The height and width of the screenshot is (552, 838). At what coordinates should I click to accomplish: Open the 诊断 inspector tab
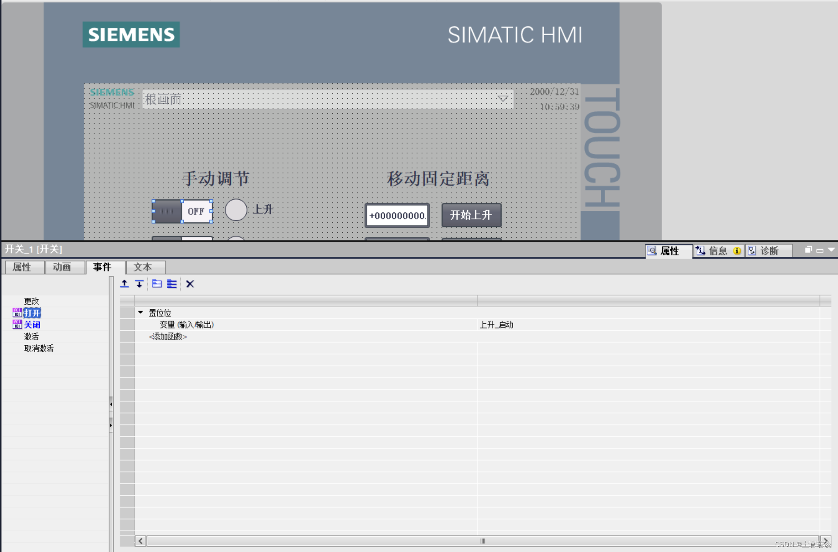point(768,251)
